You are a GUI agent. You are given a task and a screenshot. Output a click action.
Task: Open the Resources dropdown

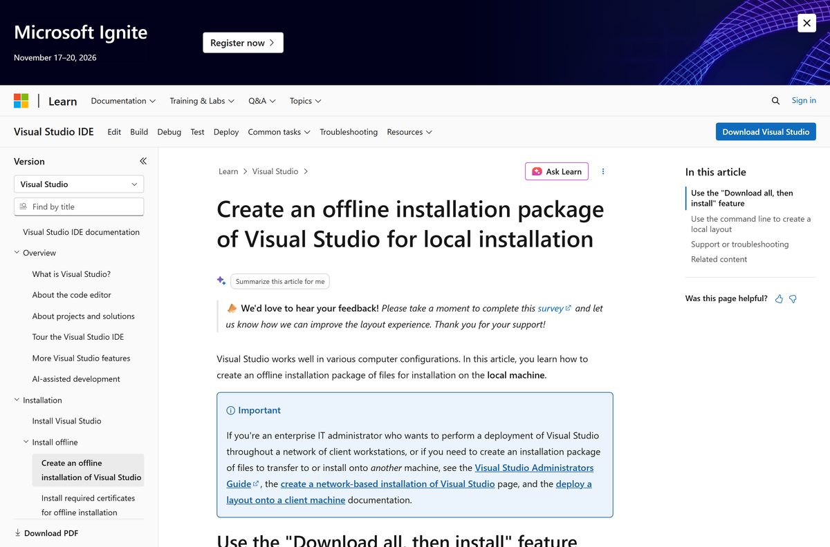409,132
